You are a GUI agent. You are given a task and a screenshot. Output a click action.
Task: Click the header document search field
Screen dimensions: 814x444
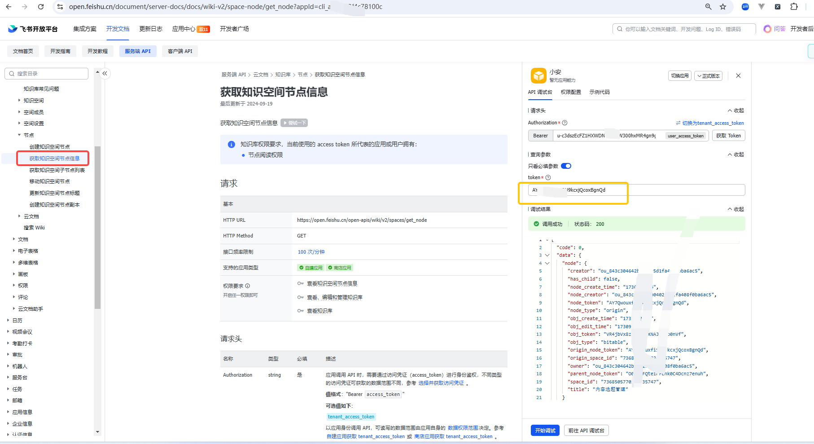(684, 29)
